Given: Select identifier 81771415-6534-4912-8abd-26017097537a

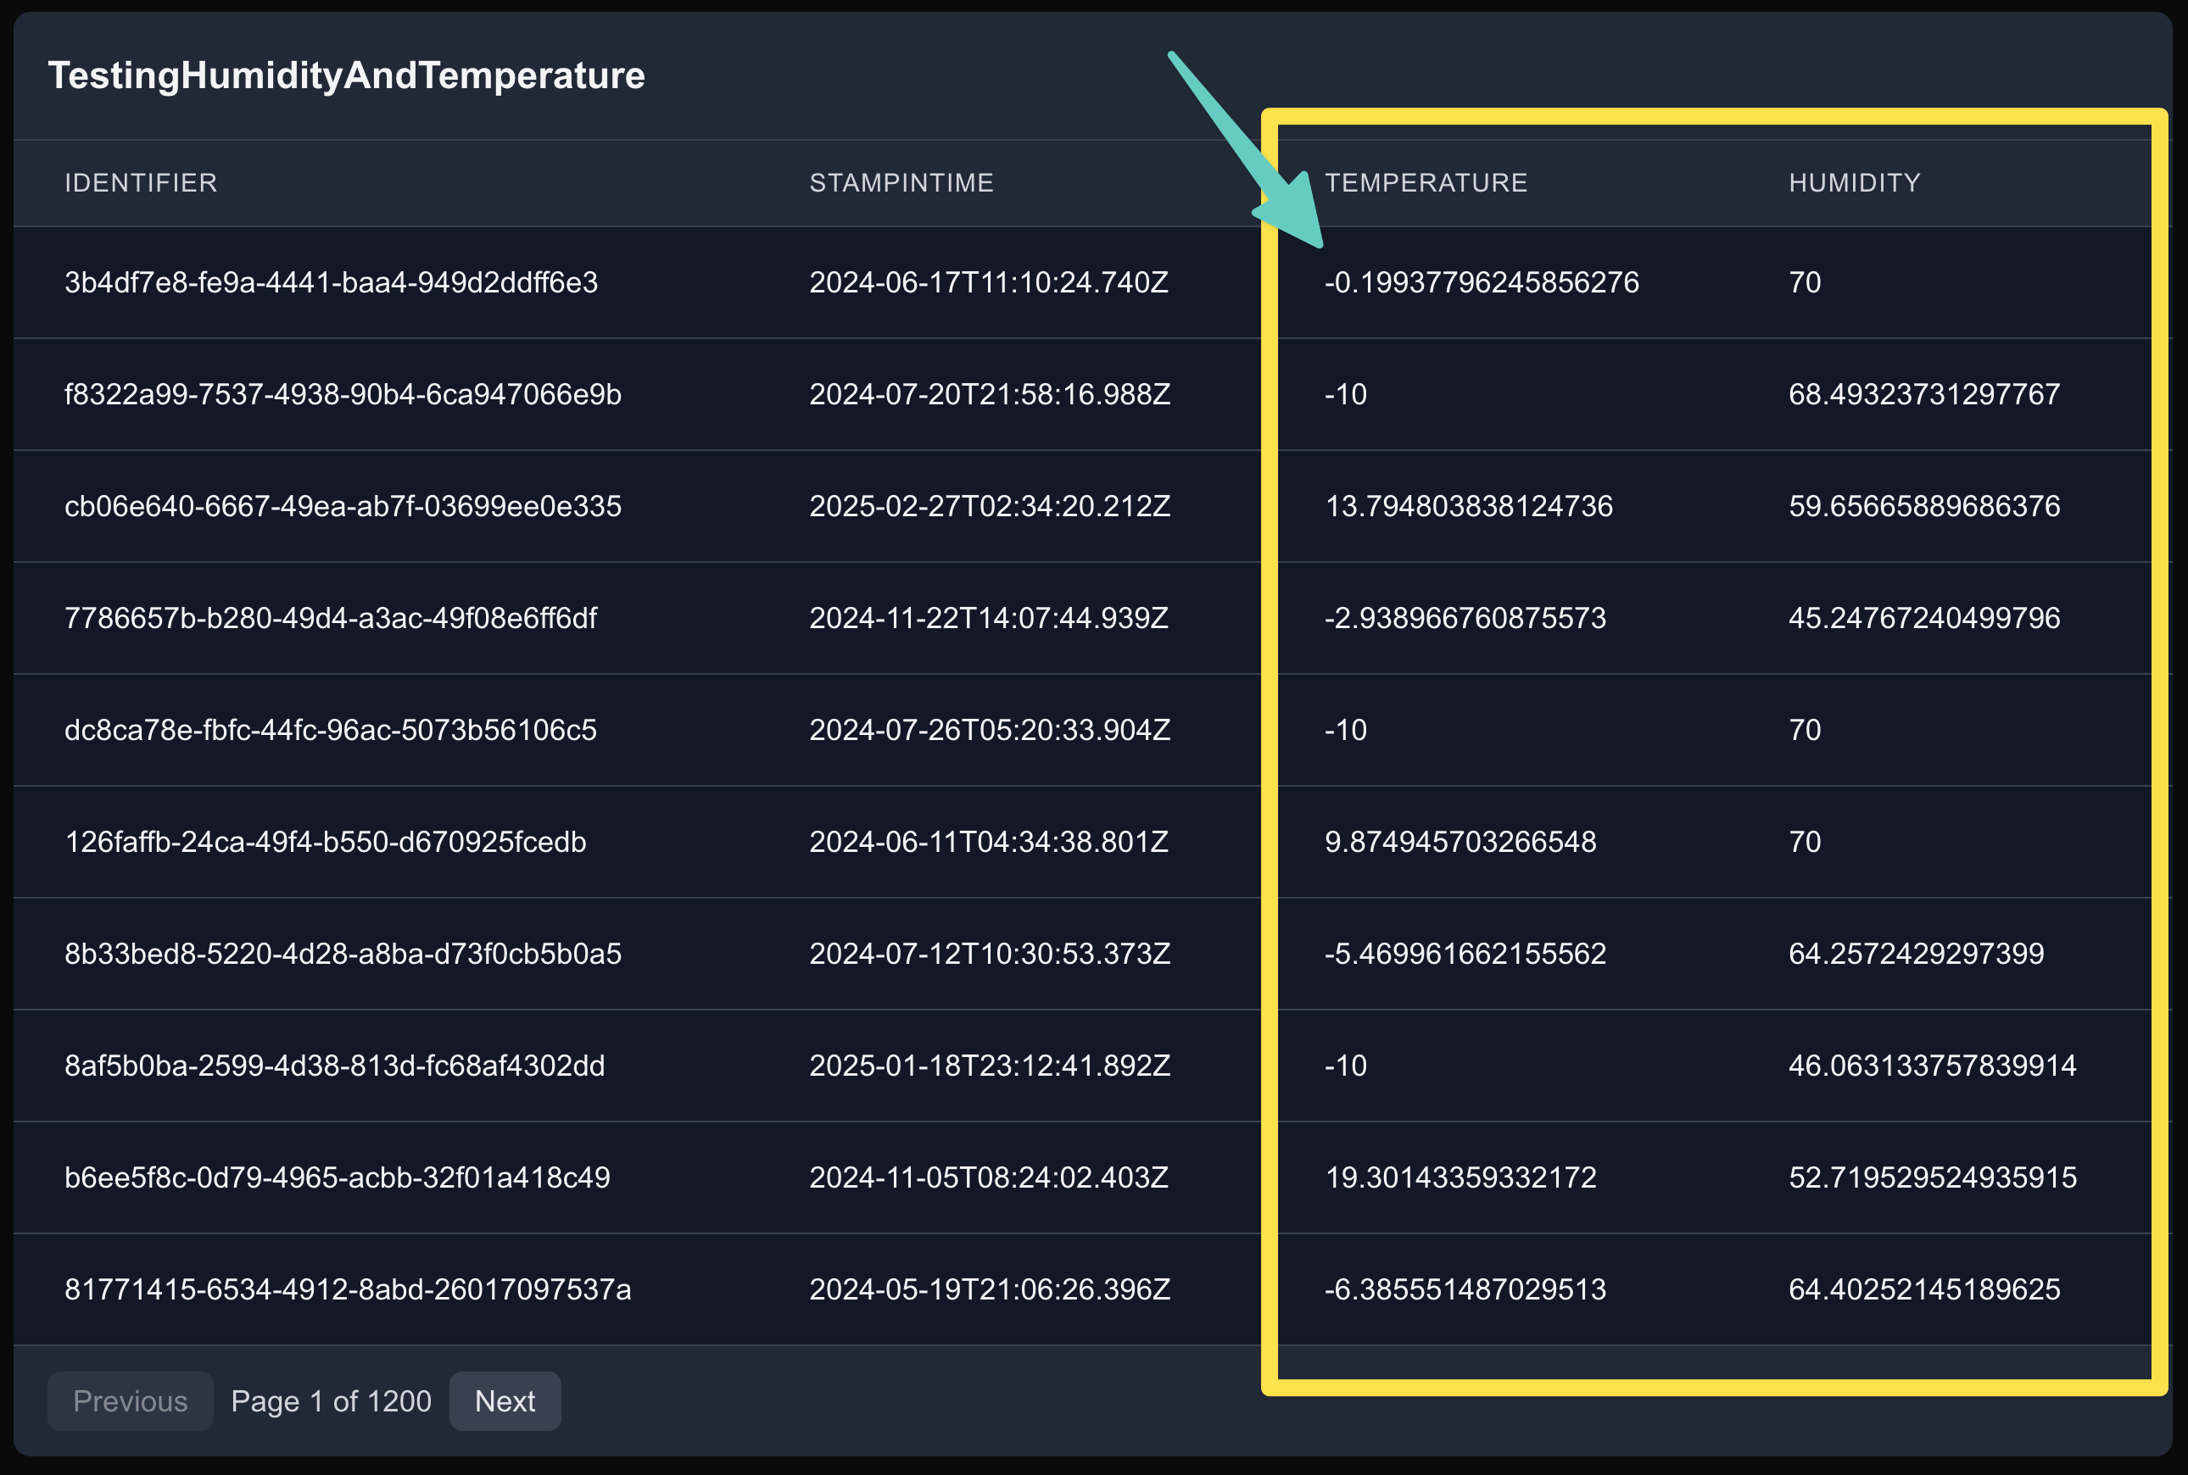Looking at the screenshot, I should (347, 1289).
